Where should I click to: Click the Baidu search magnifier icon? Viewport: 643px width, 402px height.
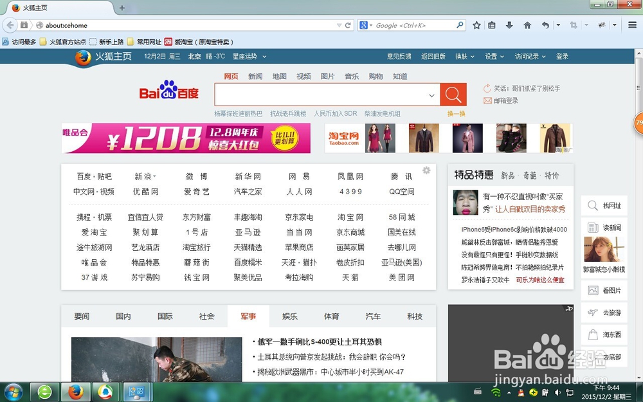tap(453, 95)
